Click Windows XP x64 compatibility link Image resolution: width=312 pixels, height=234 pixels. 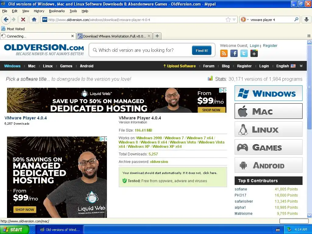pyautogui.click(x=167, y=147)
